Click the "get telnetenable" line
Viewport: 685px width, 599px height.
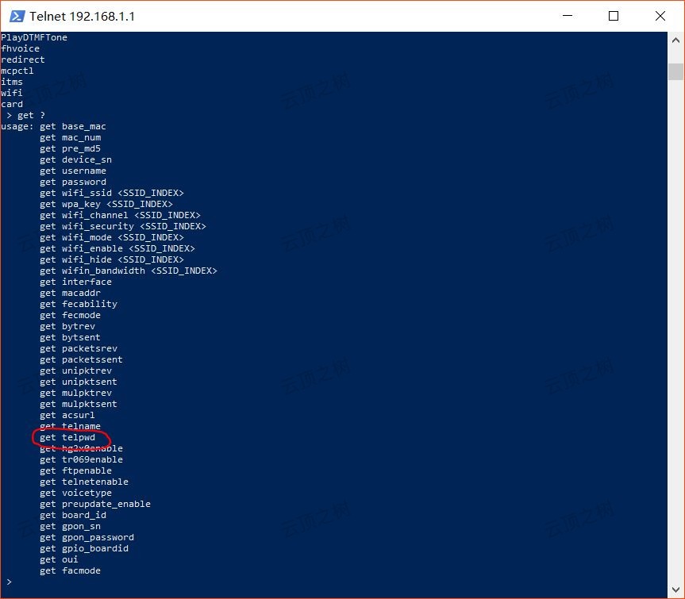[83, 482]
